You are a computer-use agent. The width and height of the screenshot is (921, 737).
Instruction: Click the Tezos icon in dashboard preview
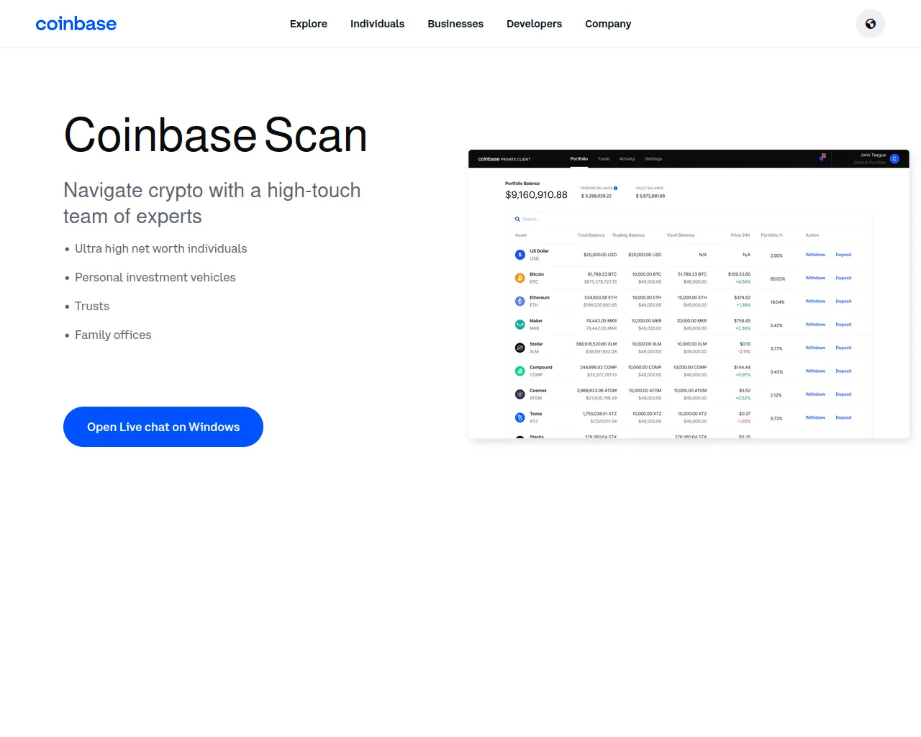(520, 417)
